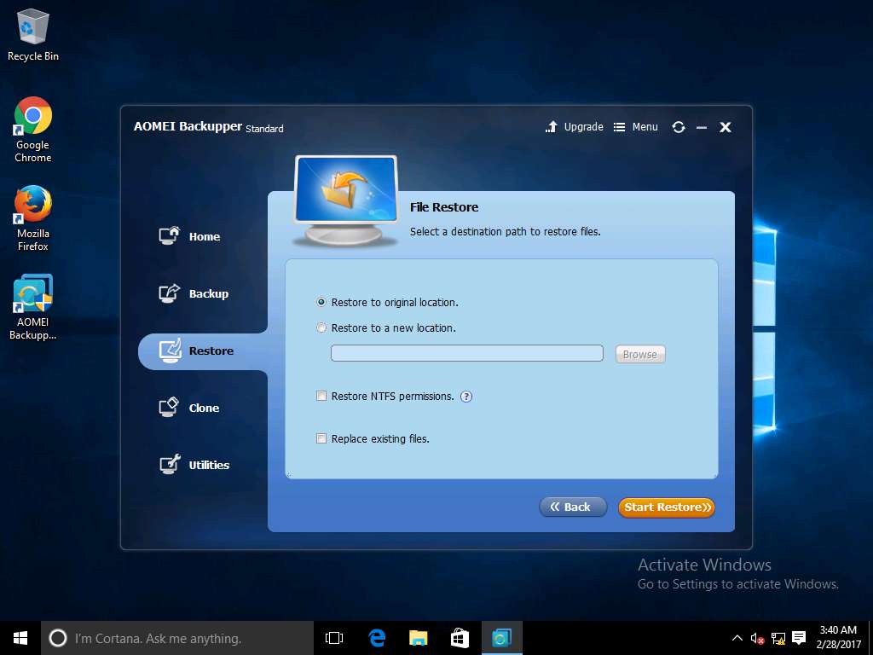This screenshot has width=873, height=655.
Task: Click the destination path input field
Action: coord(467,353)
